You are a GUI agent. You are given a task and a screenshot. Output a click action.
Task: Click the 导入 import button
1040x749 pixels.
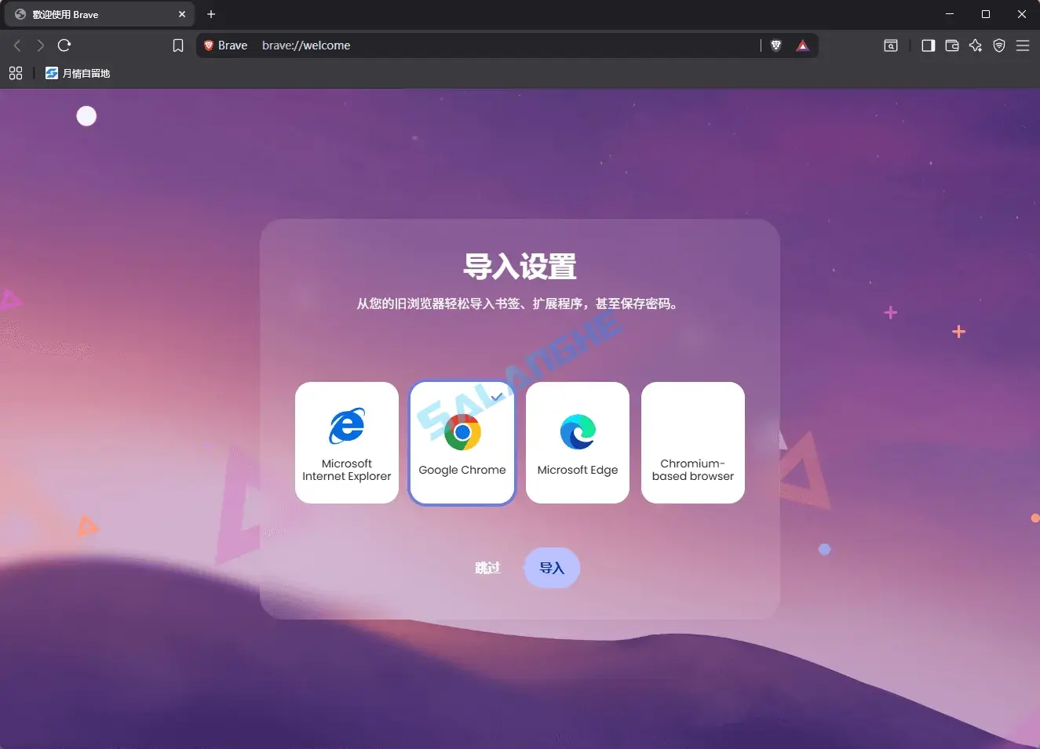point(552,567)
